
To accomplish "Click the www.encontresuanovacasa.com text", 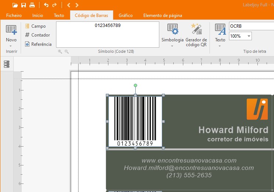I will tap(189, 161).
